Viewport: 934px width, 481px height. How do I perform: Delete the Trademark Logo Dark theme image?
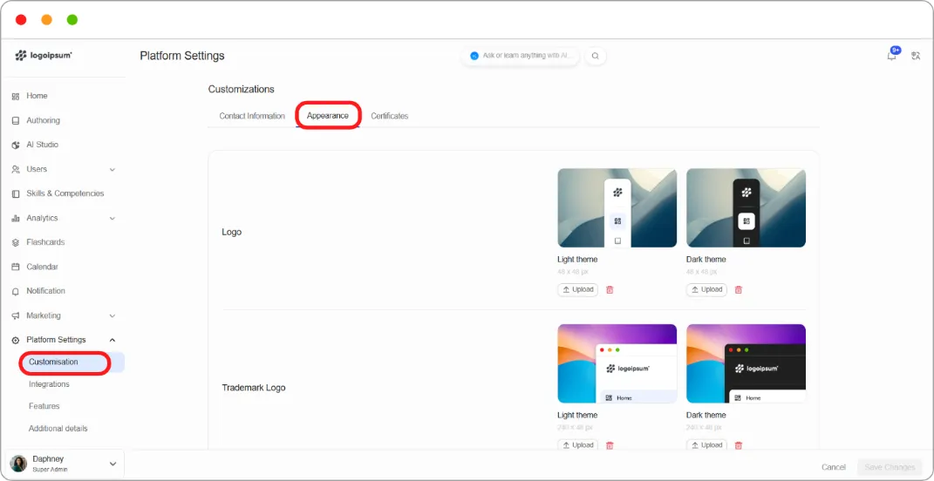[738, 445]
